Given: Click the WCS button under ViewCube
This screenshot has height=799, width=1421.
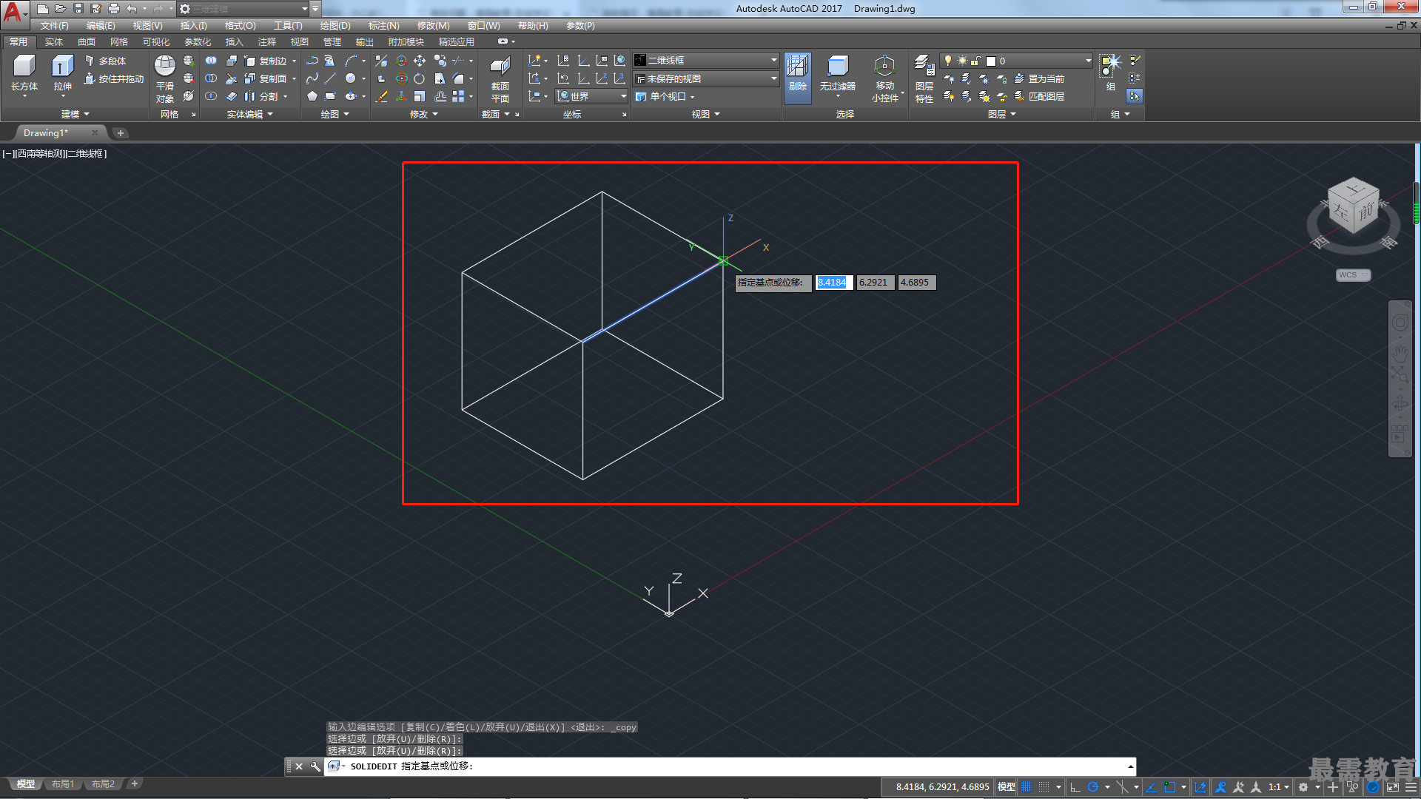Looking at the screenshot, I should [1353, 275].
